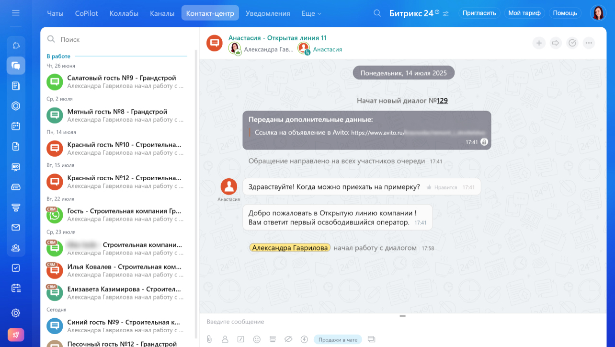Click the checkmark finish dialog icon

(x=572, y=43)
